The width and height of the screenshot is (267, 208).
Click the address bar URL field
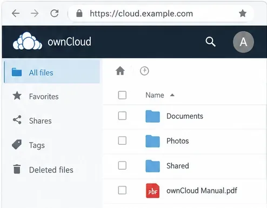(x=161, y=14)
